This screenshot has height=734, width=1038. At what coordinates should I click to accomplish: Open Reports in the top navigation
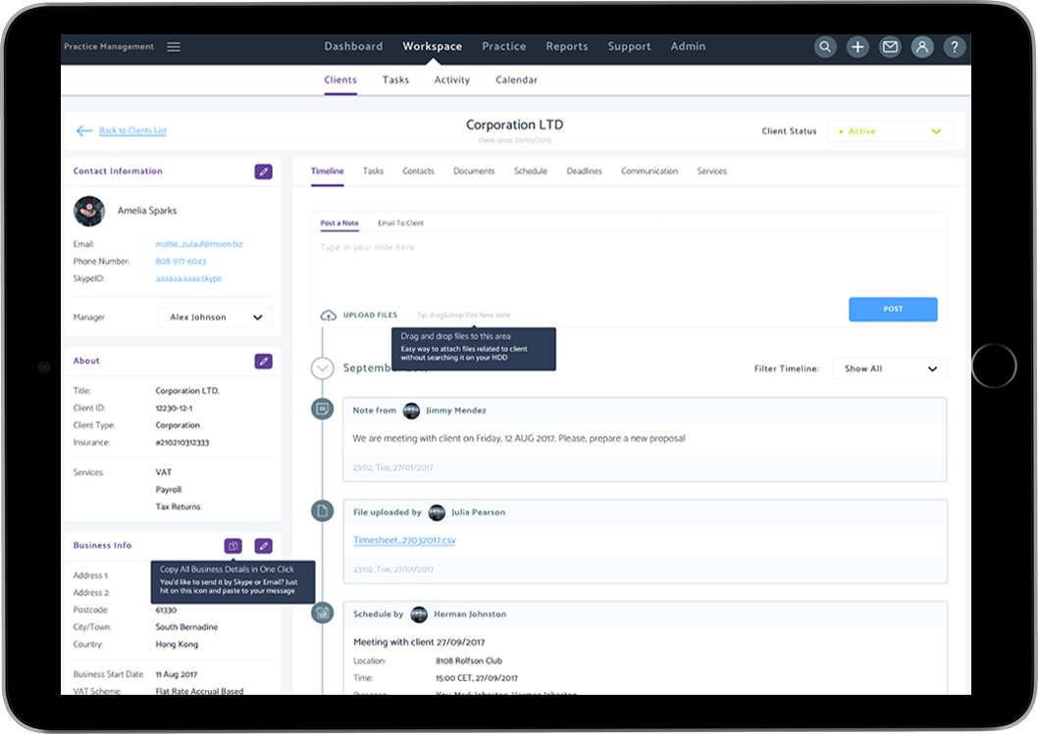click(x=567, y=47)
